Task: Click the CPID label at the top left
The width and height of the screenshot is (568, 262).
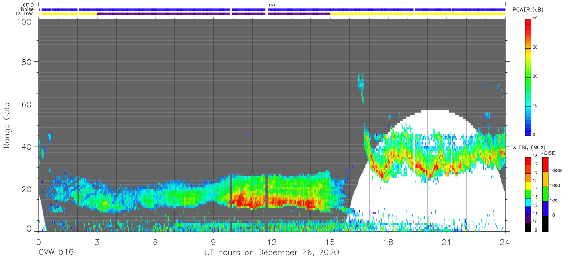Action: pyautogui.click(x=29, y=5)
